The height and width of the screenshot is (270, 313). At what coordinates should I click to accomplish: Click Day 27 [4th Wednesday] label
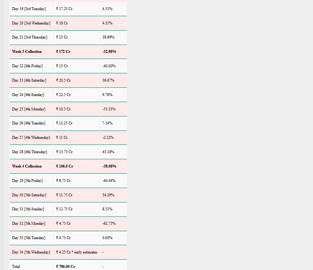point(31,138)
